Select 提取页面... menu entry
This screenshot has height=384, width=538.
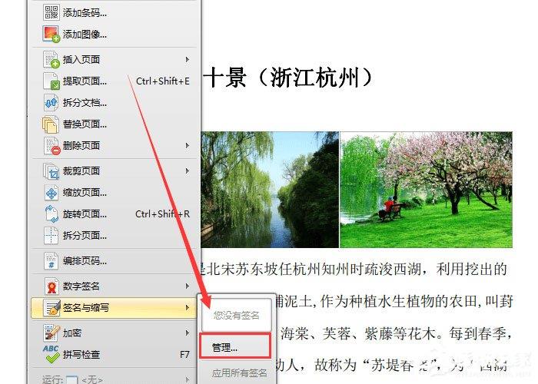[x=113, y=81]
